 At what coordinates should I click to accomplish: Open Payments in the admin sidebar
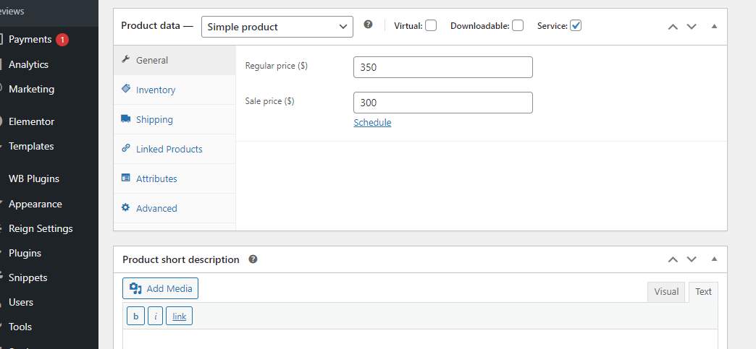coord(30,40)
